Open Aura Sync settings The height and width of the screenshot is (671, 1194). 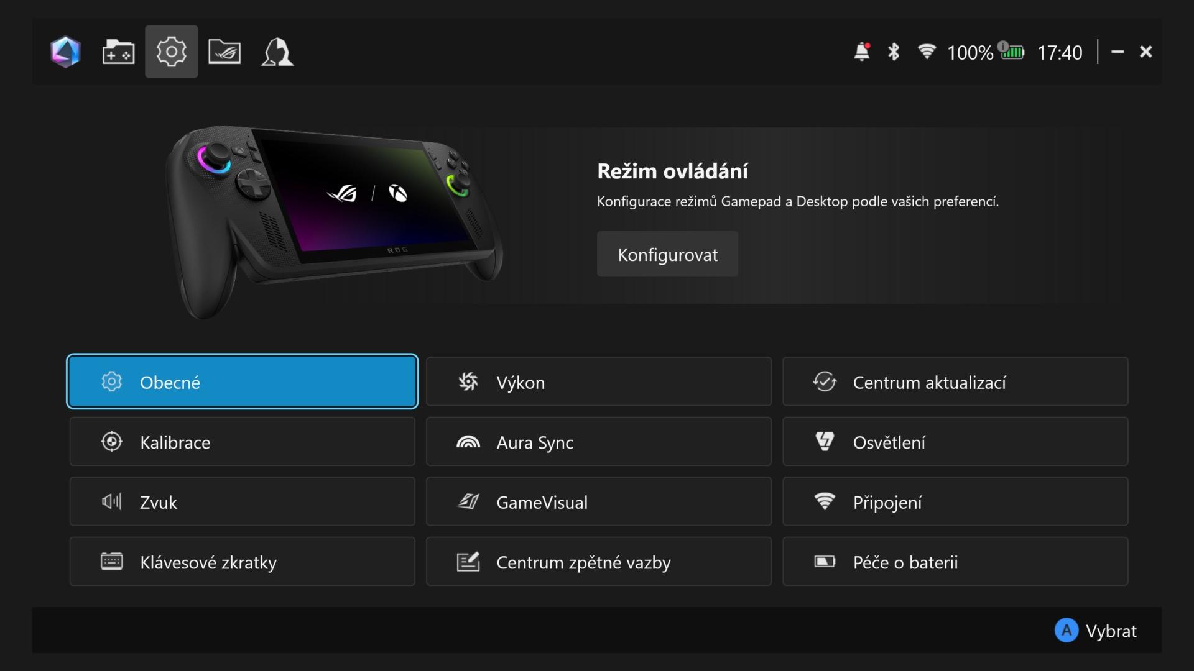point(599,442)
